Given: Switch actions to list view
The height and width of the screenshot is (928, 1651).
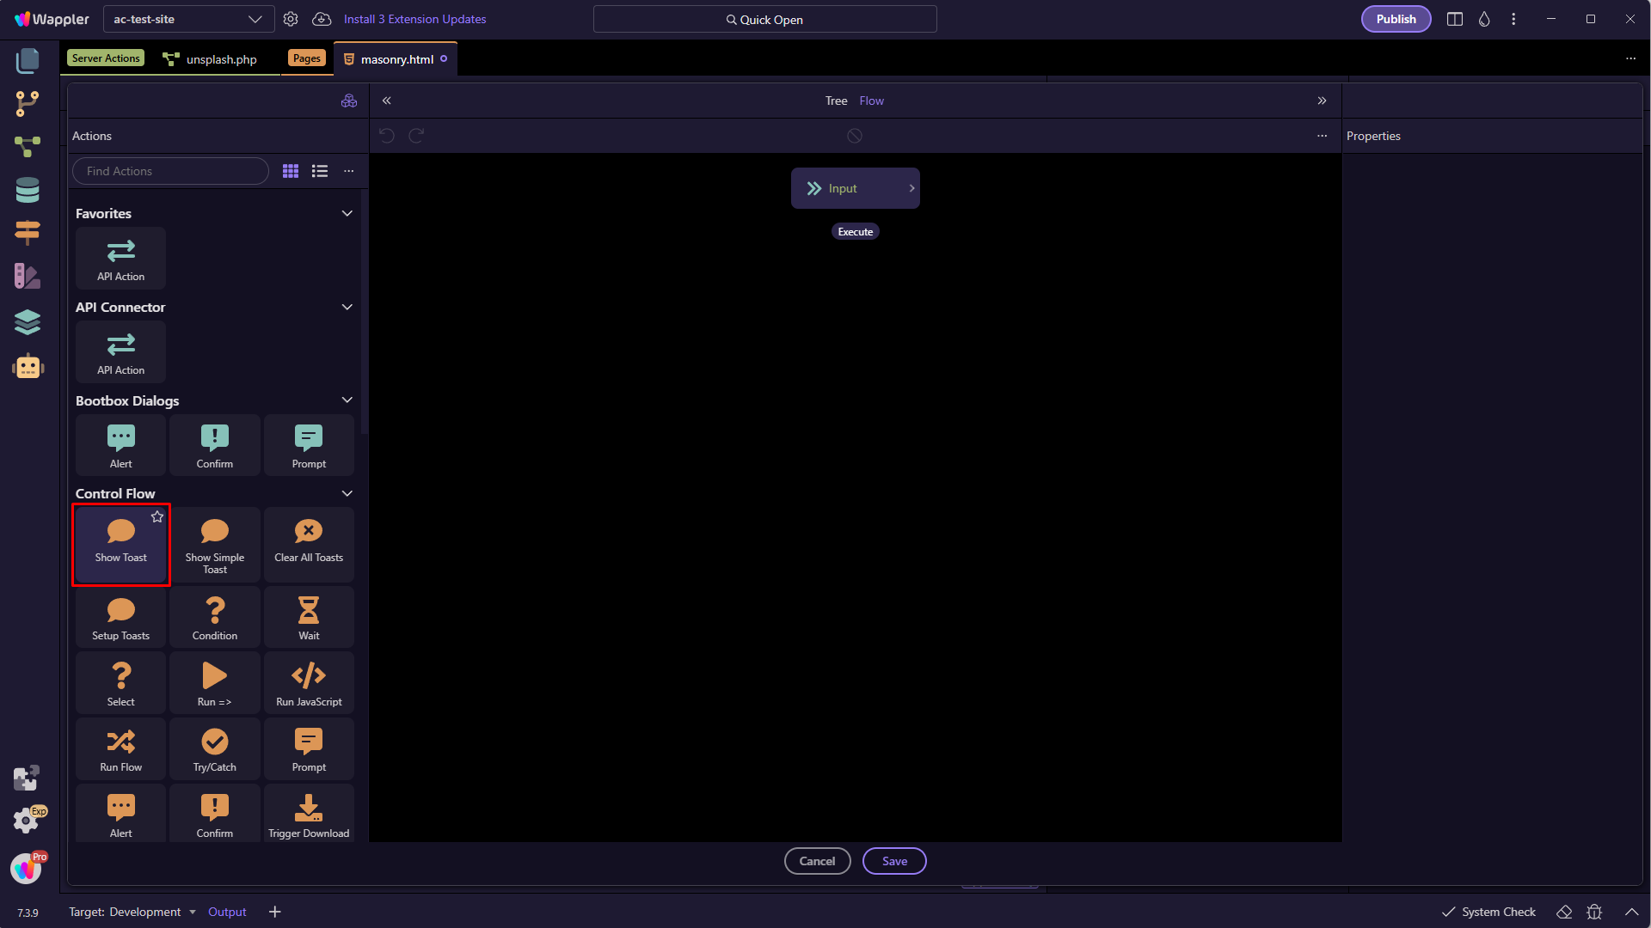Looking at the screenshot, I should (320, 171).
